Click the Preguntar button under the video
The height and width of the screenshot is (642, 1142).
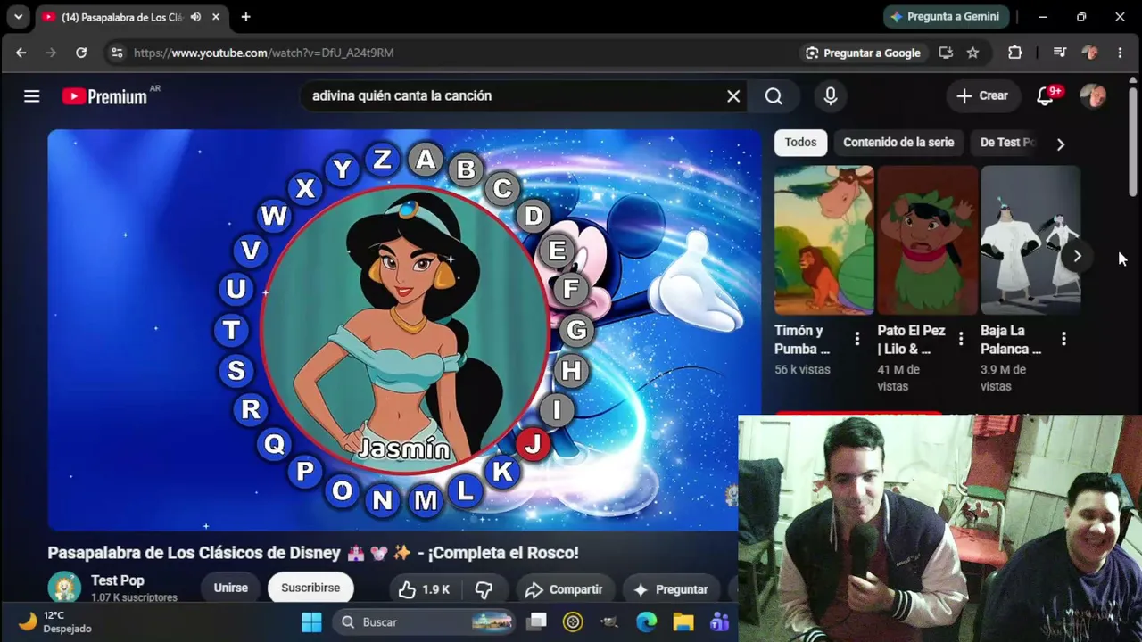pos(671,589)
